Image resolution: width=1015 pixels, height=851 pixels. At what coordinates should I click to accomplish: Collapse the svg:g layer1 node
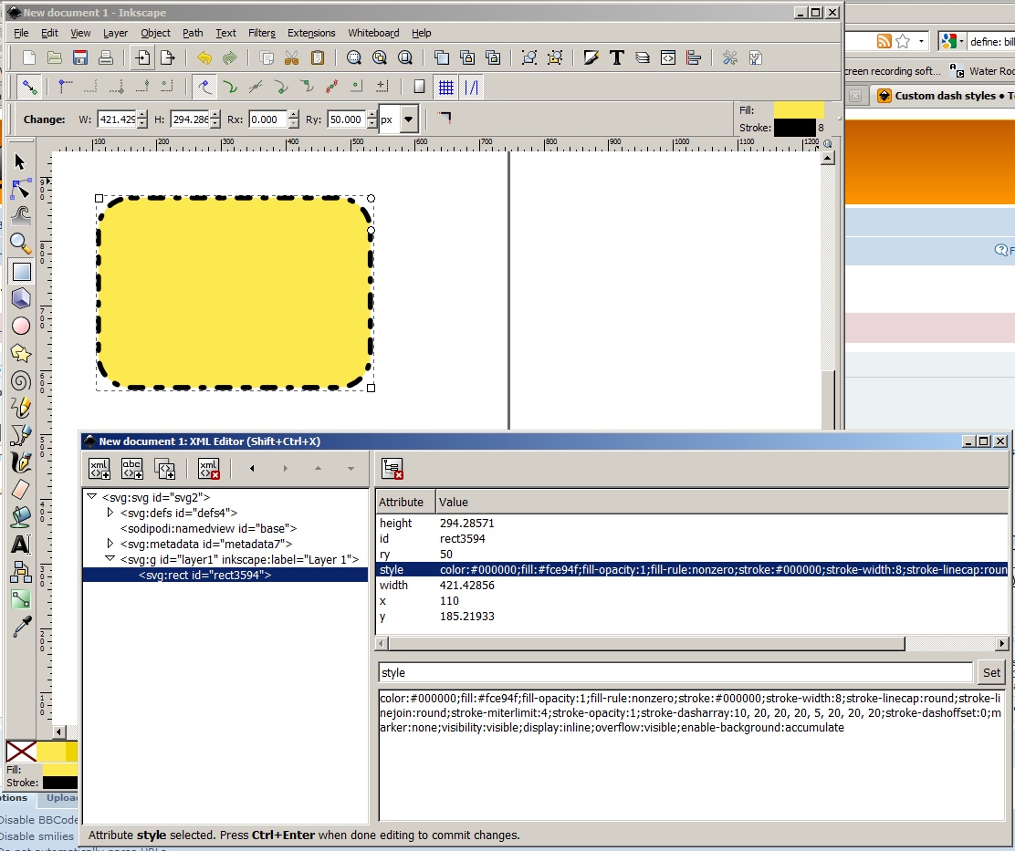point(110,559)
